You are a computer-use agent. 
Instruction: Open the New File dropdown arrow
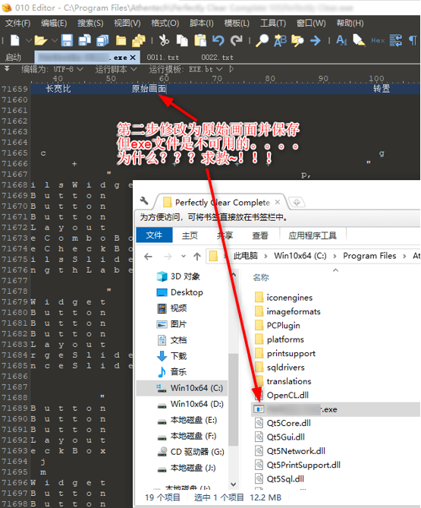[x=29, y=40]
